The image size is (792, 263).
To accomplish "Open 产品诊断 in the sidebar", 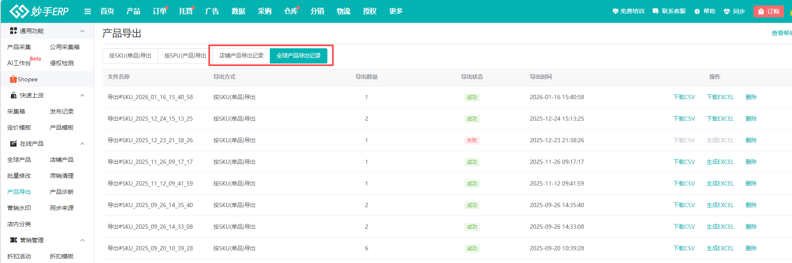I will coord(62,192).
